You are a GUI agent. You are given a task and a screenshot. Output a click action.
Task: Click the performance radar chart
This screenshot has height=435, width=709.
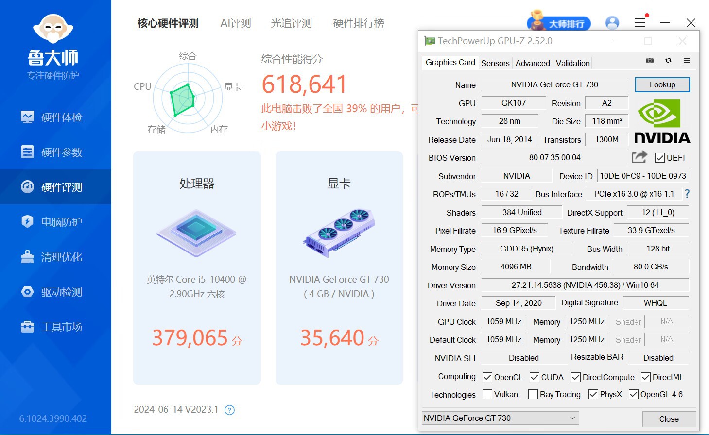pos(188,98)
